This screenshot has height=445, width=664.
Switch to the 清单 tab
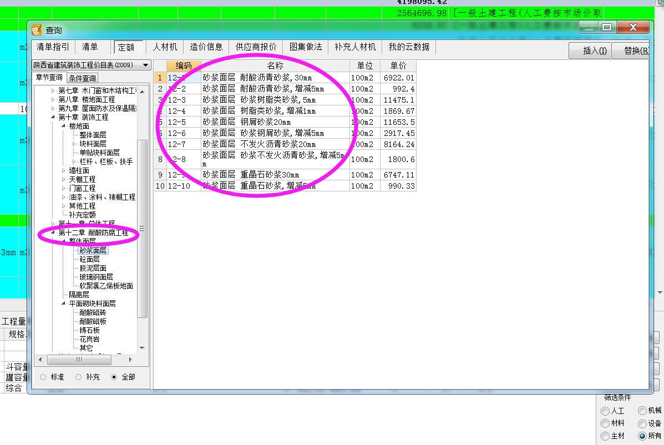[90, 47]
